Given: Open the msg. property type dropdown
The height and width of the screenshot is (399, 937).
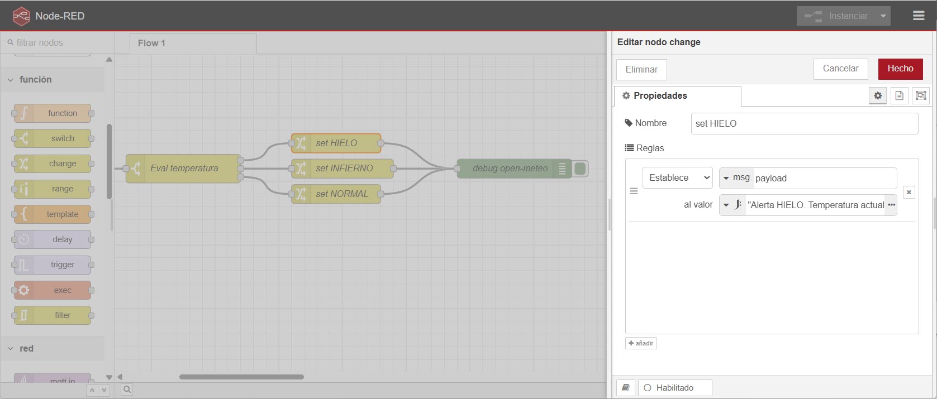Looking at the screenshot, I should tap(736, 178).
